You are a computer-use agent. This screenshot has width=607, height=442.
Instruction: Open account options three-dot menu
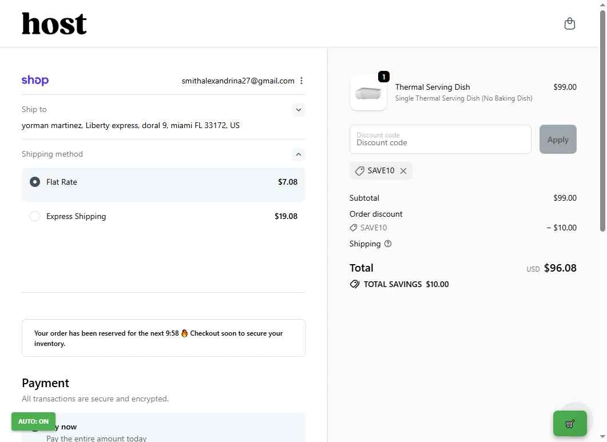pos(301,81)
